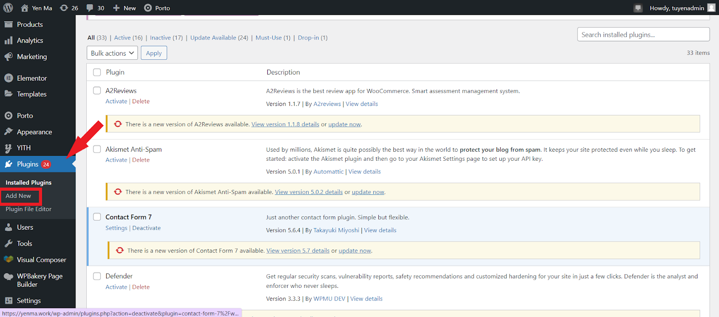Click the Contact Form 7 update refresh icon
Screen dimensions: 719x317
pyautogui.click(x=120, y=251)
